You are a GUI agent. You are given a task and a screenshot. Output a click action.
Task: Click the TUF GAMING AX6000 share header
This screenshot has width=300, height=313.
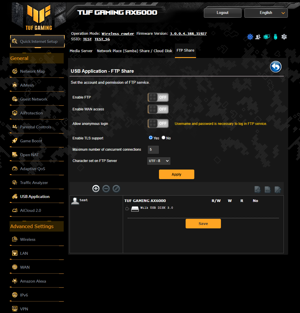145,201
